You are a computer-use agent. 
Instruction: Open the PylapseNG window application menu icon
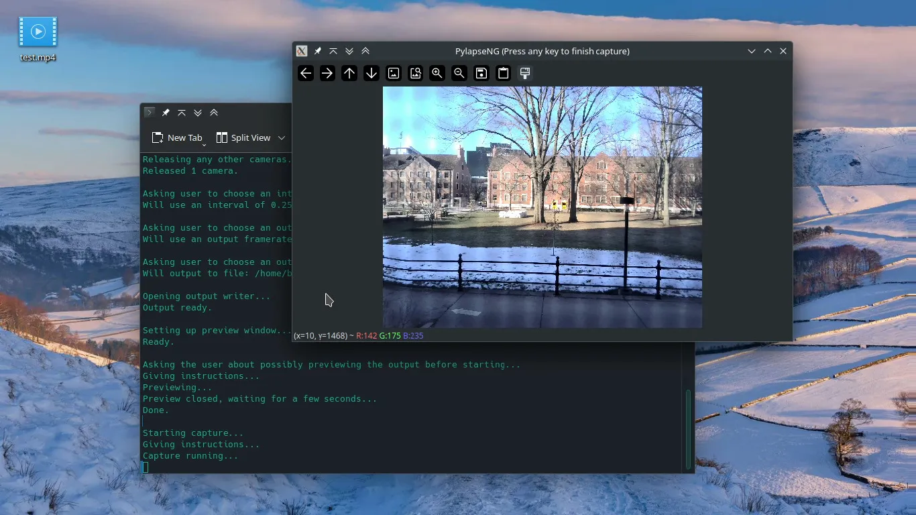[302, 51]
